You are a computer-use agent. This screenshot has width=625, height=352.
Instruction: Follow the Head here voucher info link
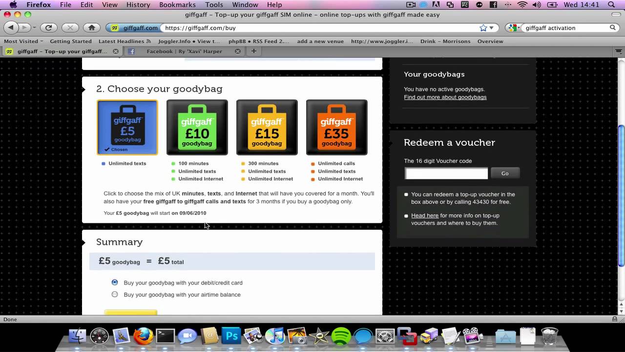point(425,216)
